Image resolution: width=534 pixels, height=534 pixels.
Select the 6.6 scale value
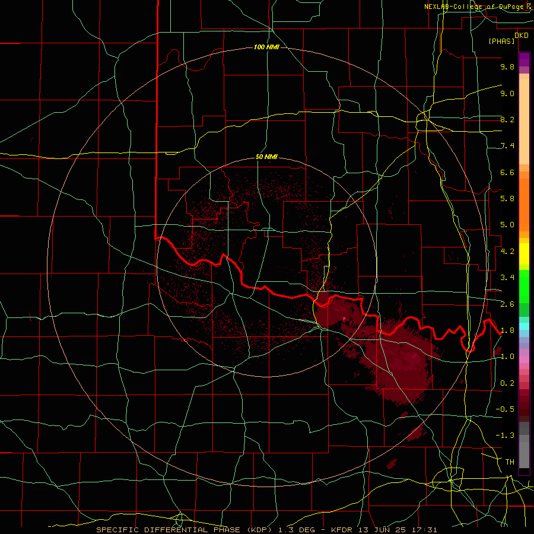pos(507,172)
